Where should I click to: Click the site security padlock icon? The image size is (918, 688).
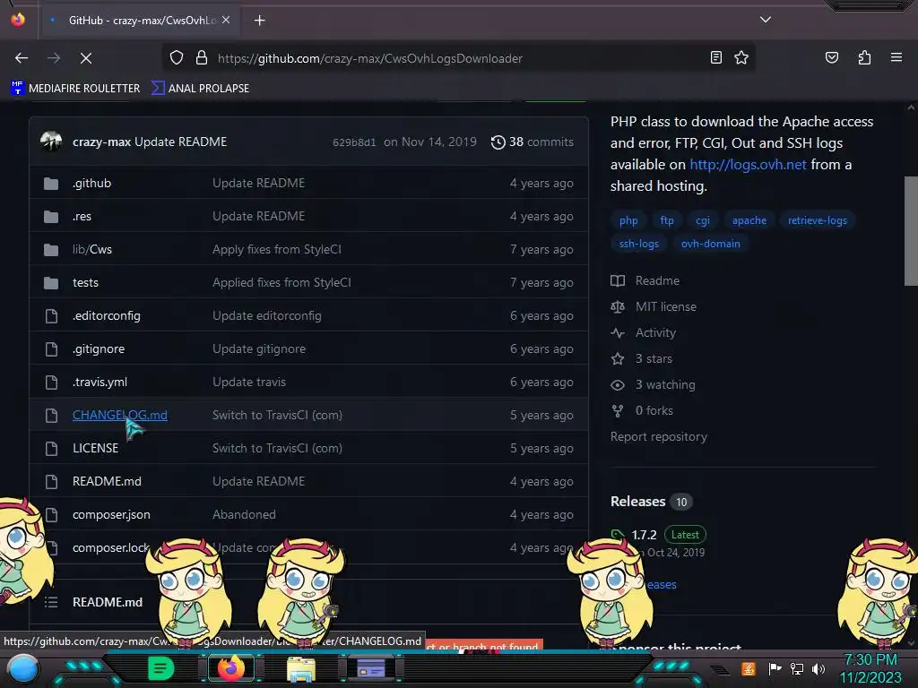pos(202,57)
